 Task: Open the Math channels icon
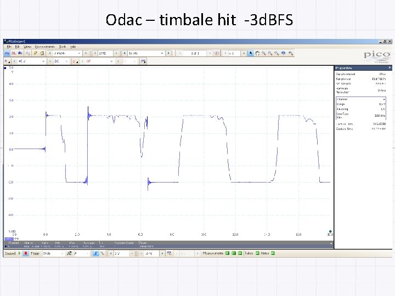coord(143,61)
